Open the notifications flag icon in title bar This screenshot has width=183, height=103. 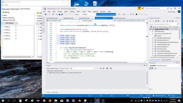coord(139,8)
